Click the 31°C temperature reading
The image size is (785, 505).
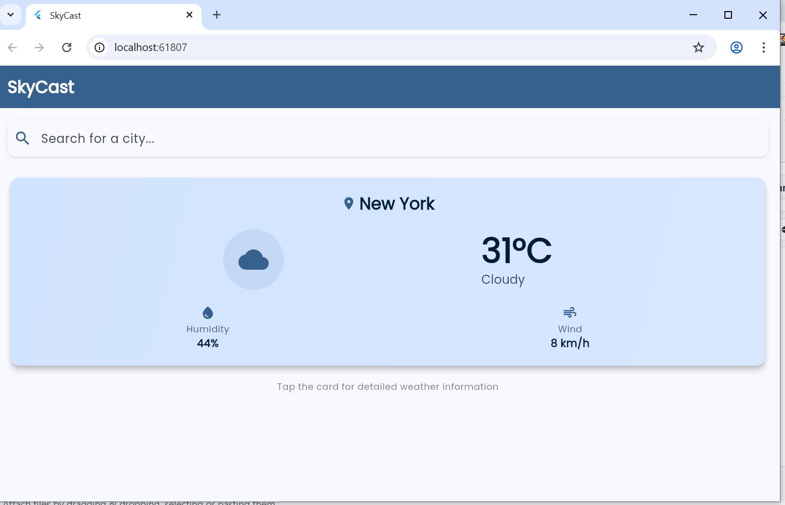(x=516, y=250)
